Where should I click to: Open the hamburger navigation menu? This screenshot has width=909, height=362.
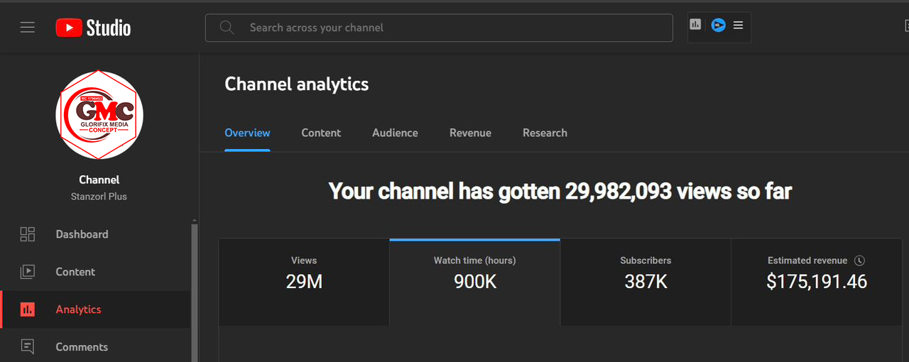coord(28,28)
